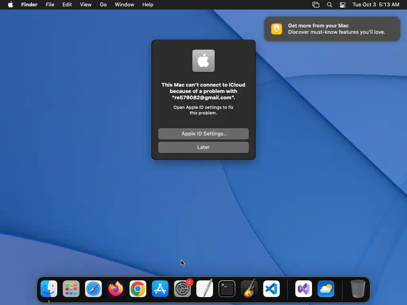407x305 pixels.
Task: Open System Settings with notification badge
Action: 182,289
